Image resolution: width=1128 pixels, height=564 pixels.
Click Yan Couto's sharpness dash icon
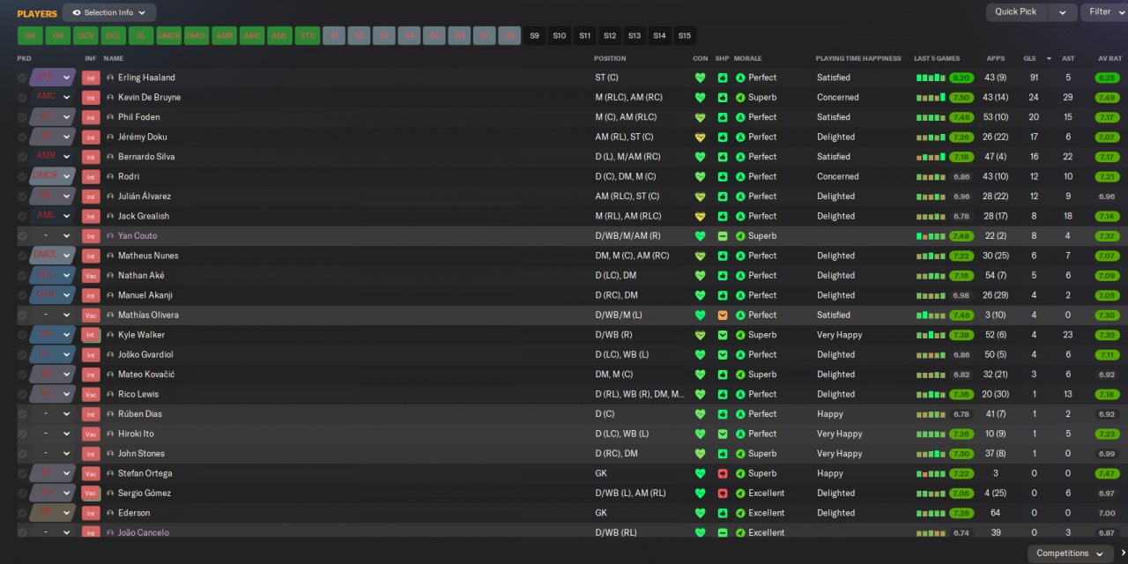722,235
